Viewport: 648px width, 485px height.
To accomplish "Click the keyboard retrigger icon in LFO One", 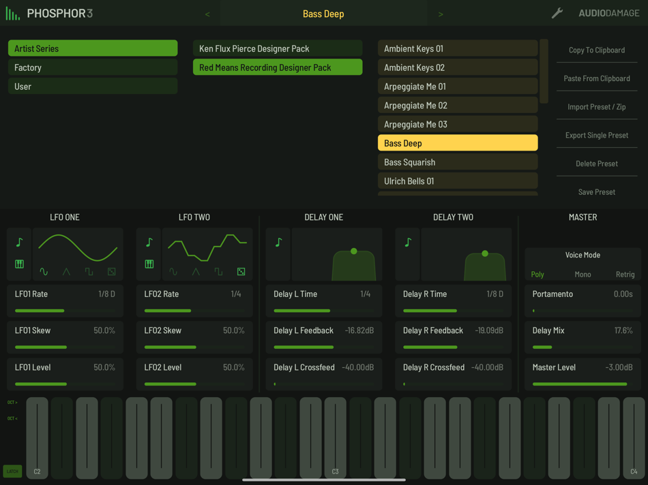I will (x=19, y=264).
